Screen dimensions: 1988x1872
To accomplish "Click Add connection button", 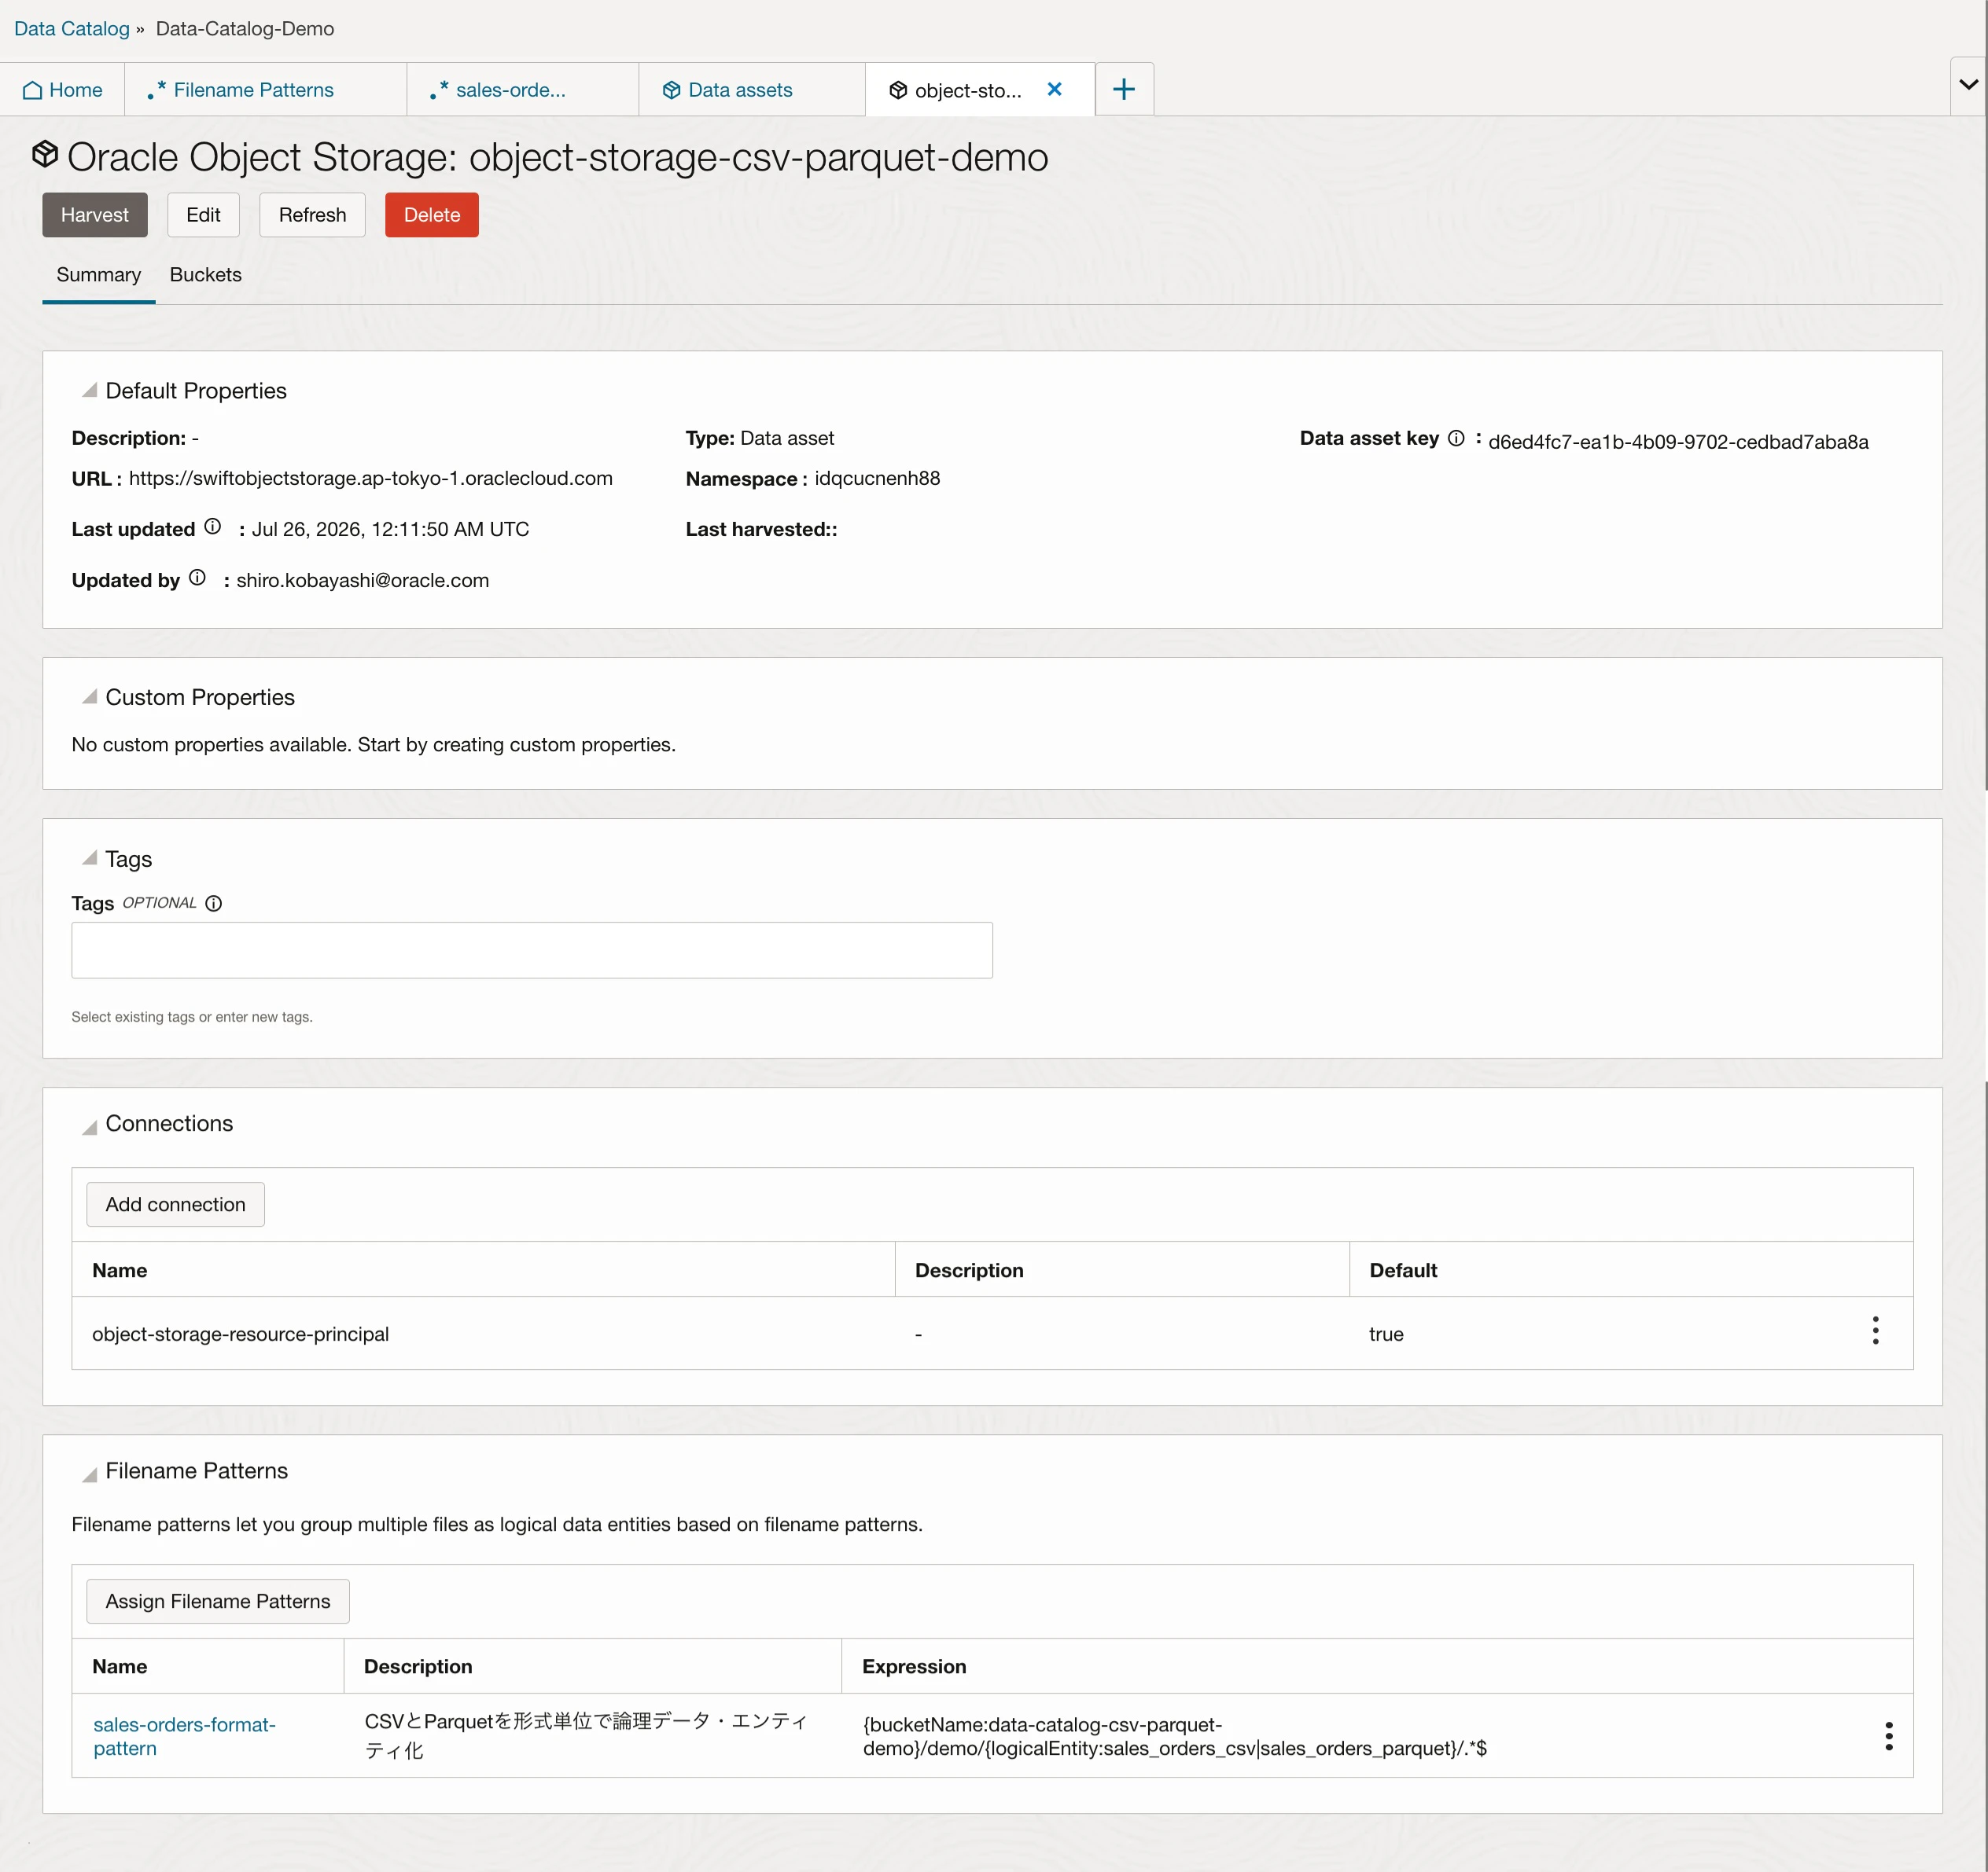I will point(175,1204).
